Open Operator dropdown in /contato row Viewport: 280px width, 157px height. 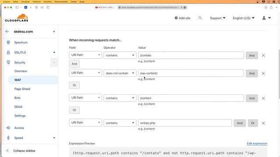[x=120, y=55]
